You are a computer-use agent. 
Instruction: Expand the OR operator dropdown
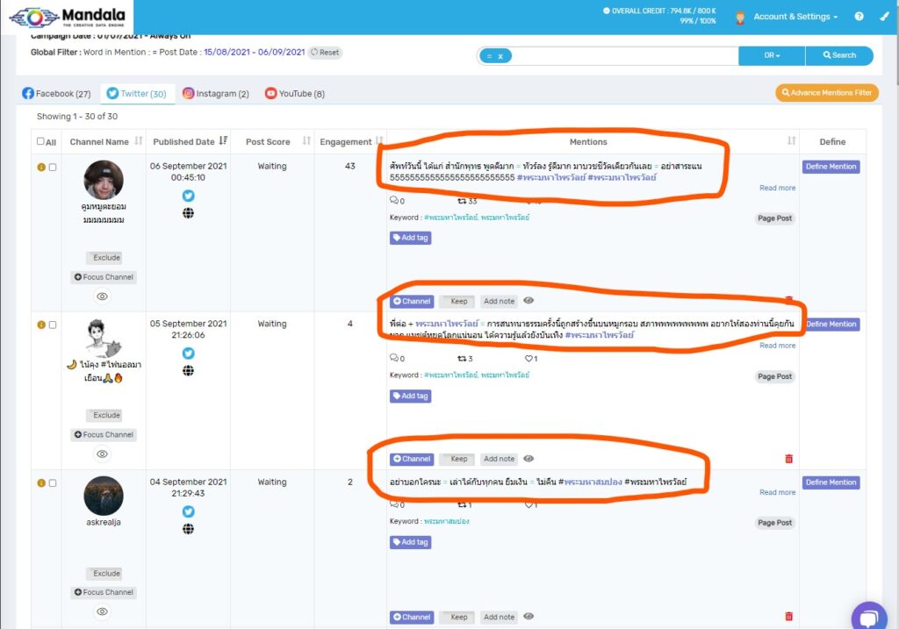(772, 55)
